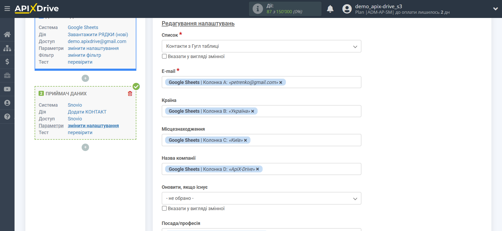Remove the Україна tag

[x=253, y=111]
